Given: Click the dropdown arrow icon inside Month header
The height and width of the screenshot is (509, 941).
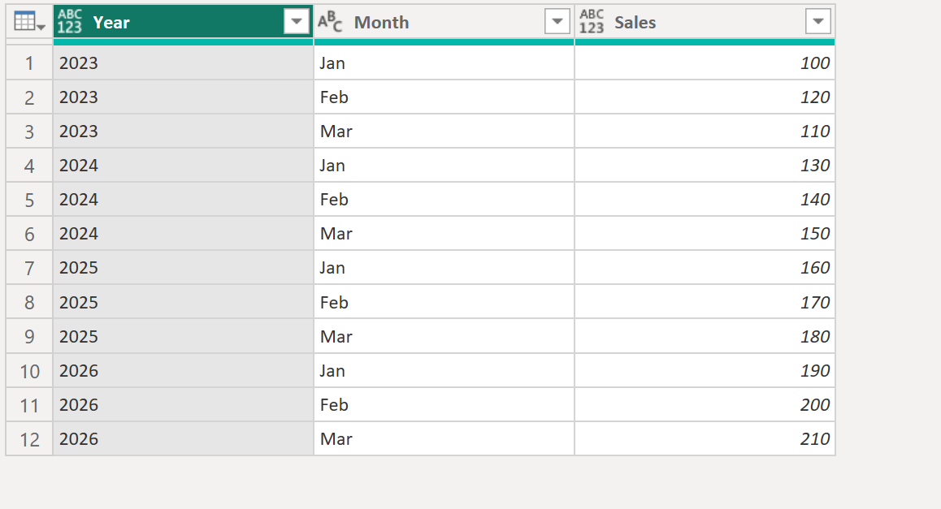Looking at the screenshot, I should pyautogui.click(x=558, y=21).
